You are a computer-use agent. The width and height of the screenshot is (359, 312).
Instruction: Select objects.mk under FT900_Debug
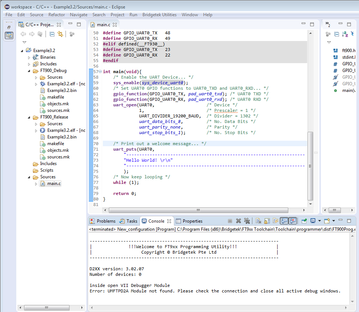coord(58,104)
